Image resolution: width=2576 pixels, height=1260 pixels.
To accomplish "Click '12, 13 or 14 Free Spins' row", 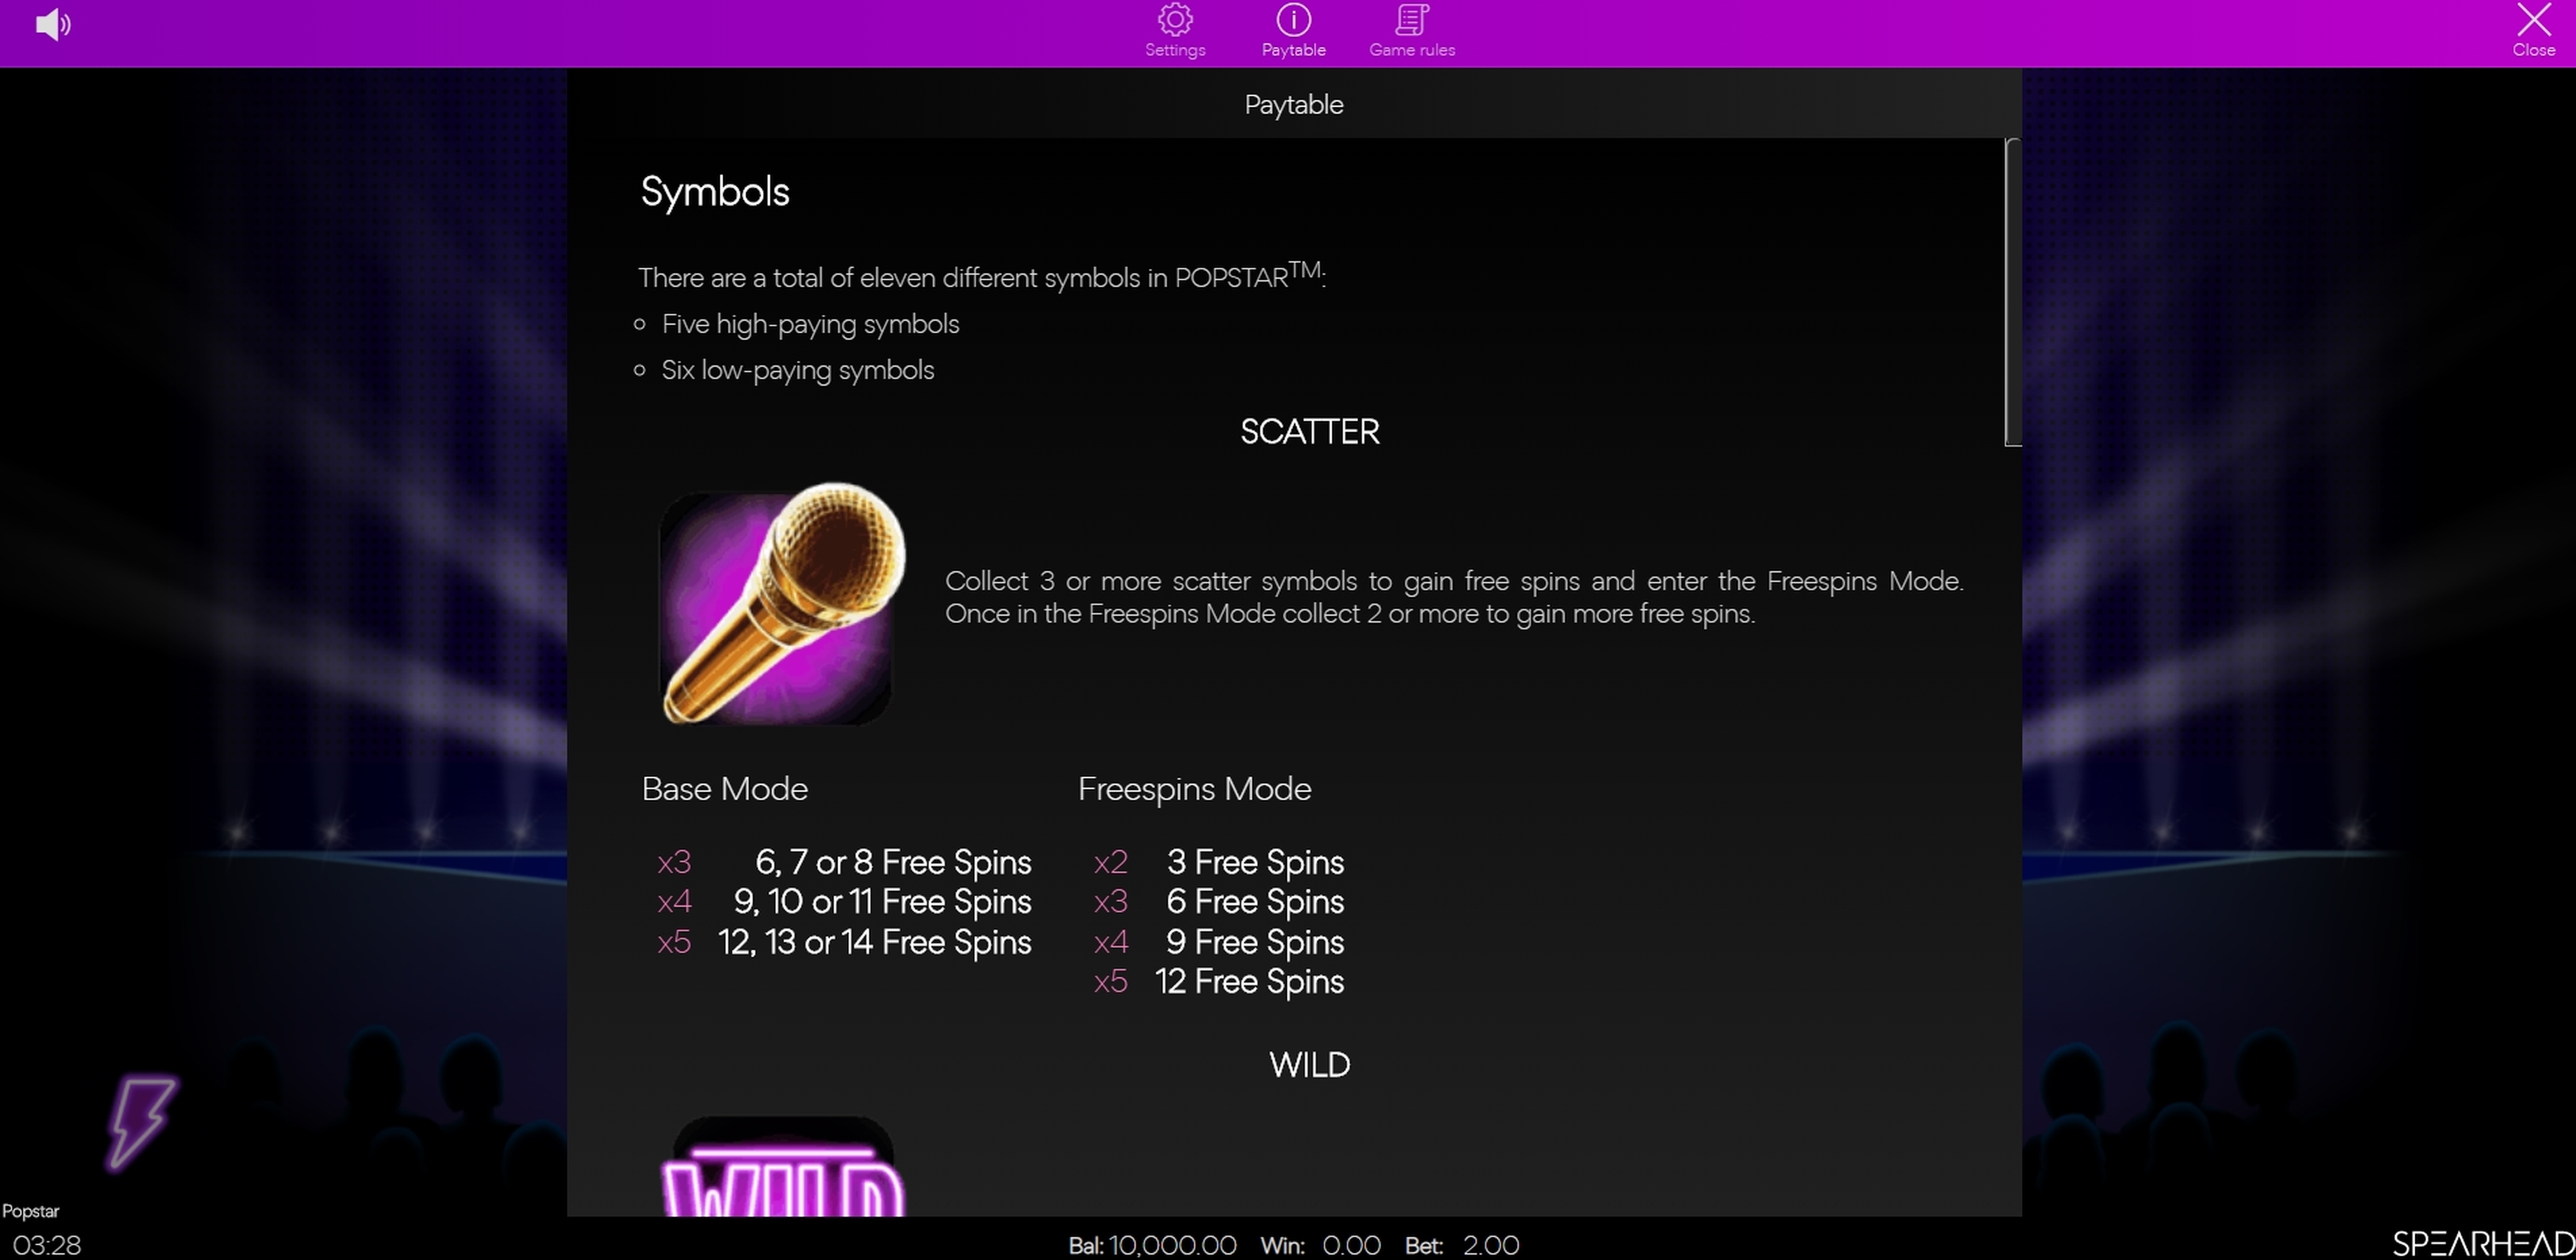I will point(844,942).
